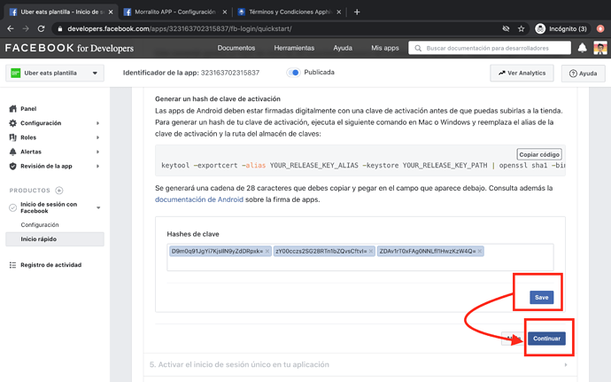Close the Términos y Condiciones browser tab
Image resolution: width=611 pixels, height=382 pixels.
pos(339,12)
